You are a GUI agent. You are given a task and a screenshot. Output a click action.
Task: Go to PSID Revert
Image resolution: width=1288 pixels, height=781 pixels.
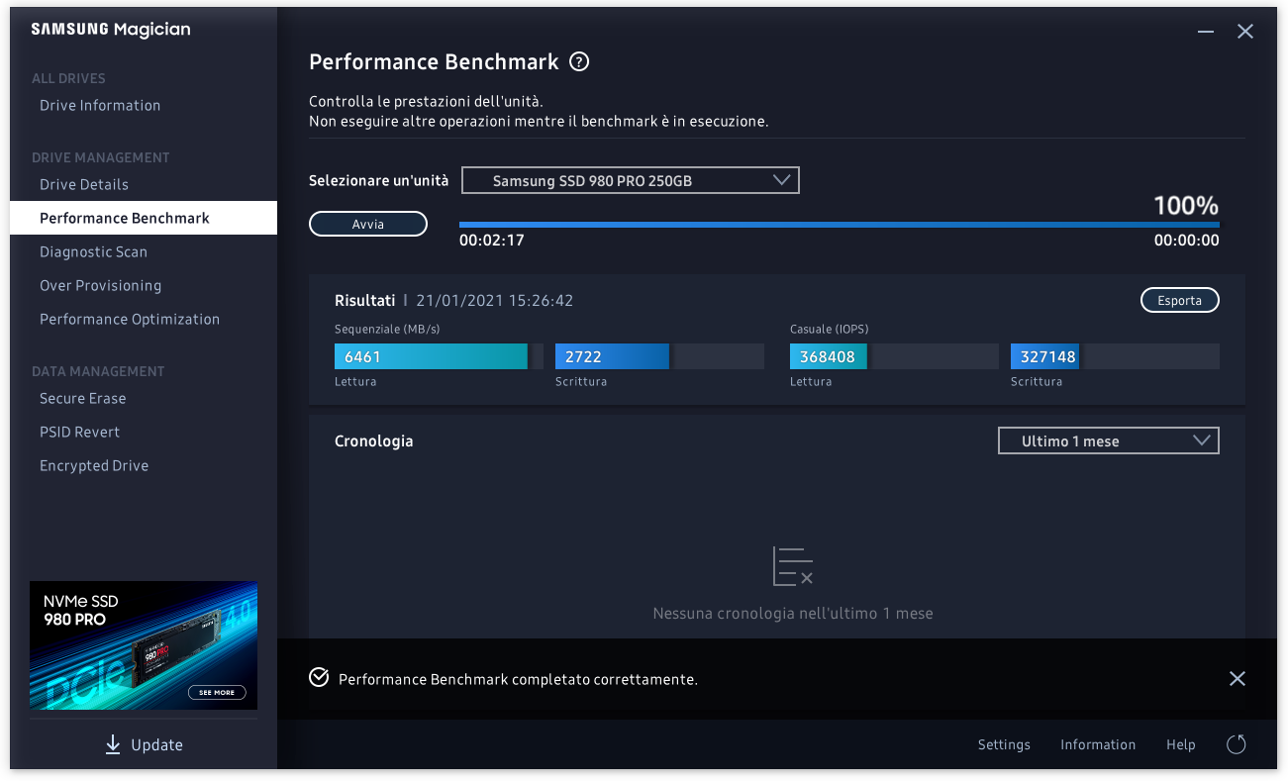click(79, 432)
